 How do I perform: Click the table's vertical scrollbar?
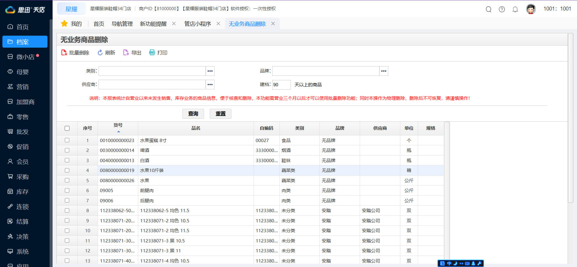[x=447, y=192]
